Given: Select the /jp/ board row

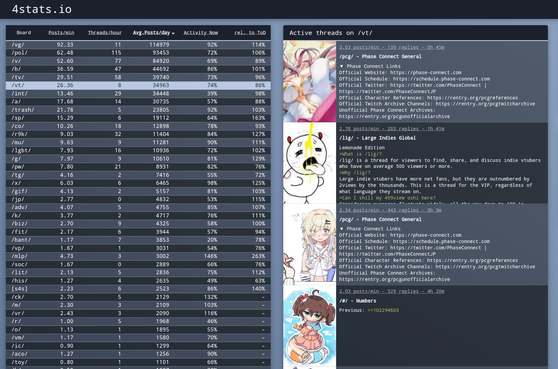Looking at the screenshot, I should (138, 199).
